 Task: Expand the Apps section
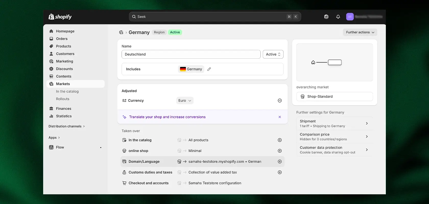point(54,137)
